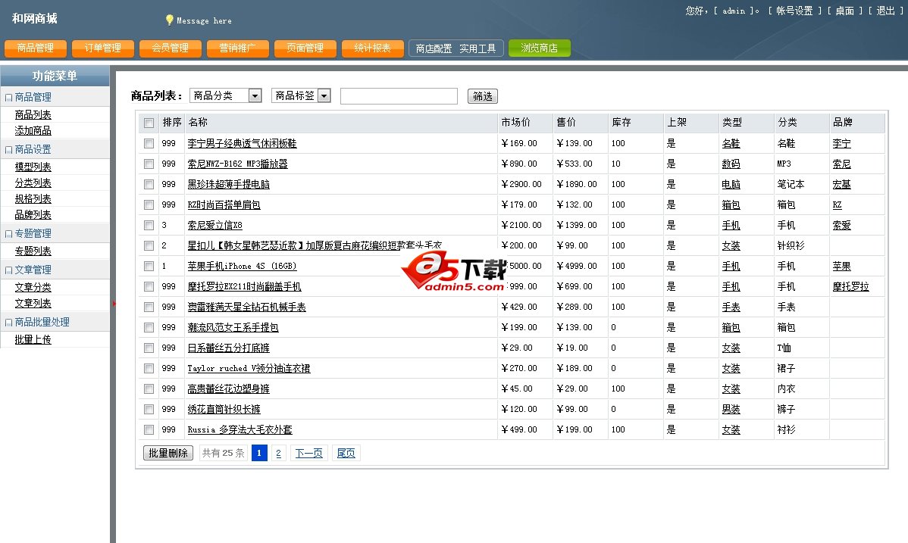Check the box for 索尼NWZ-B162 MP3播放器

pyautogui.click(x=149, y=164)
